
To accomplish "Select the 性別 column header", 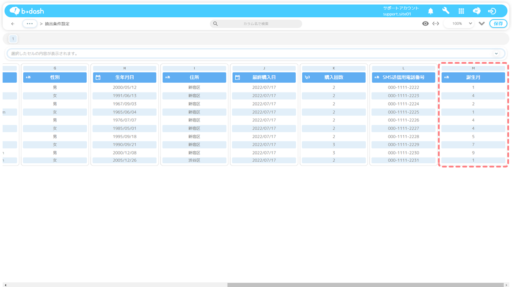I will (55, 77).
